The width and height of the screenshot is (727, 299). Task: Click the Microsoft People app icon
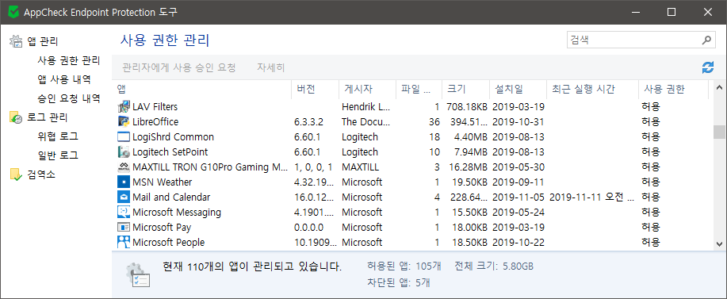point(124,242)
